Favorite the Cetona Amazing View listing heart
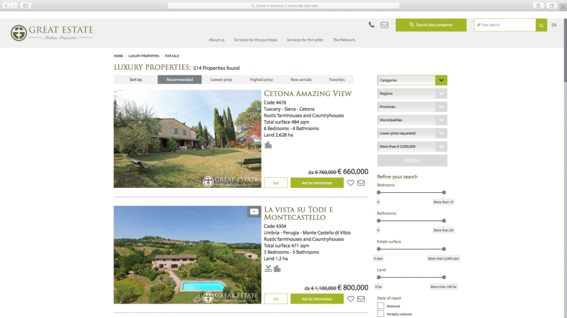The width and height of the screenshot is (567, 318). pyautogui.click(x=350, y=183)
